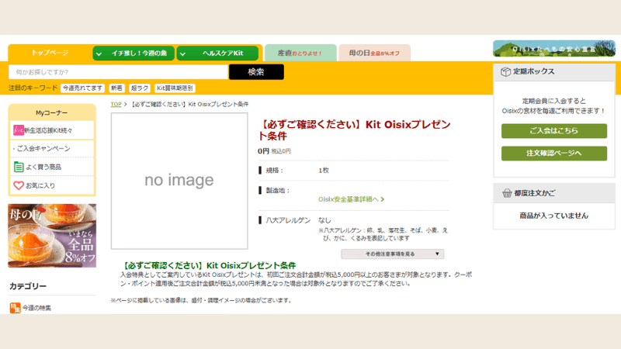
Task: Switch to the 産直おとりよせ tab
Action: point(300,53)
